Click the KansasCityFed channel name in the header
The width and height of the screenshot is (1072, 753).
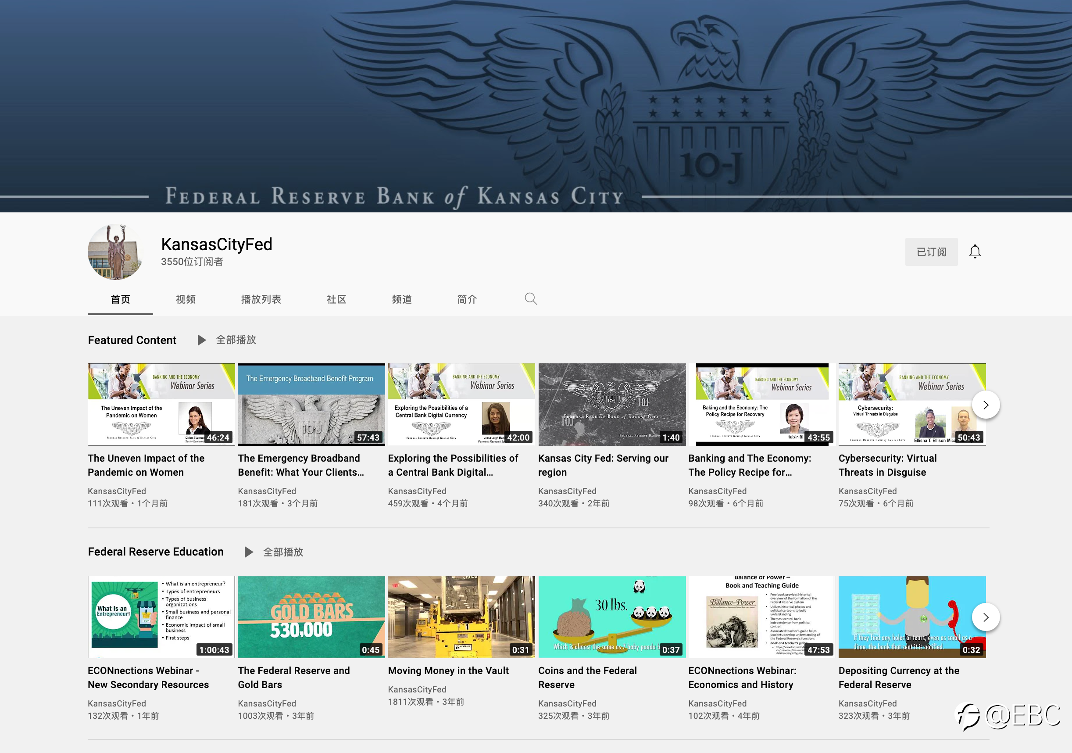217,244
